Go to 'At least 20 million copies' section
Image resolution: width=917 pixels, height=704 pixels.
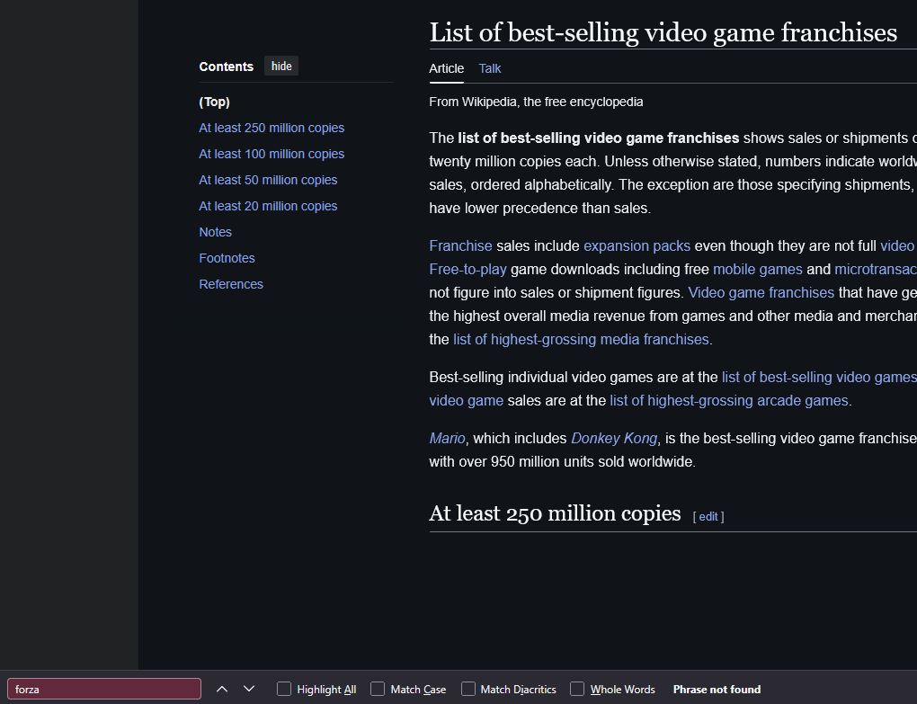[x=268, y=206]
